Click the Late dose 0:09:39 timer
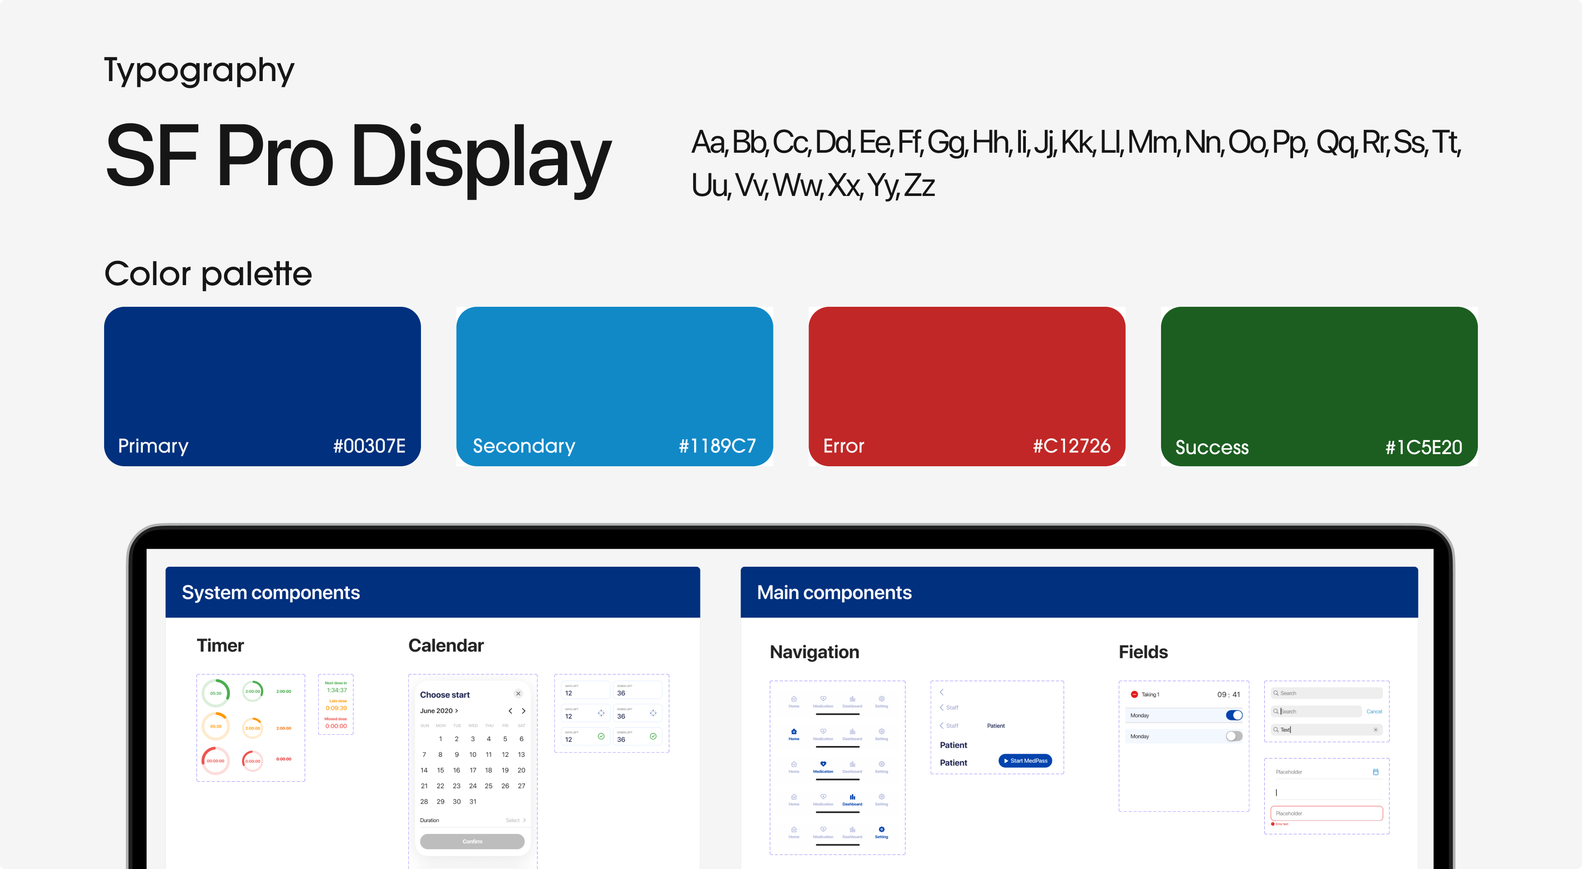 (x=336, y=705)
